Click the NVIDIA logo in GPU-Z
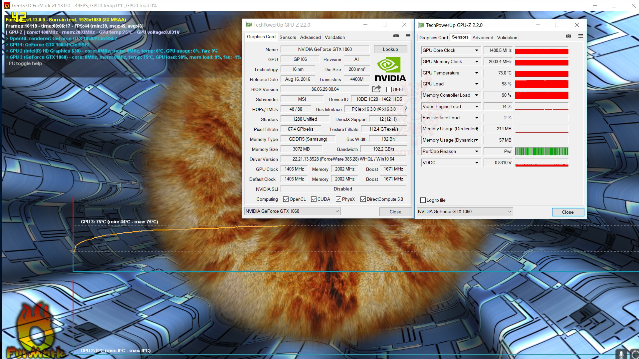 390,69
